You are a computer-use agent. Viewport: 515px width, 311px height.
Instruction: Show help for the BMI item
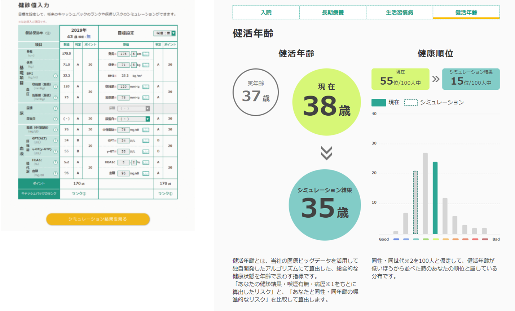pyautogui.click(x=56, y=76)
